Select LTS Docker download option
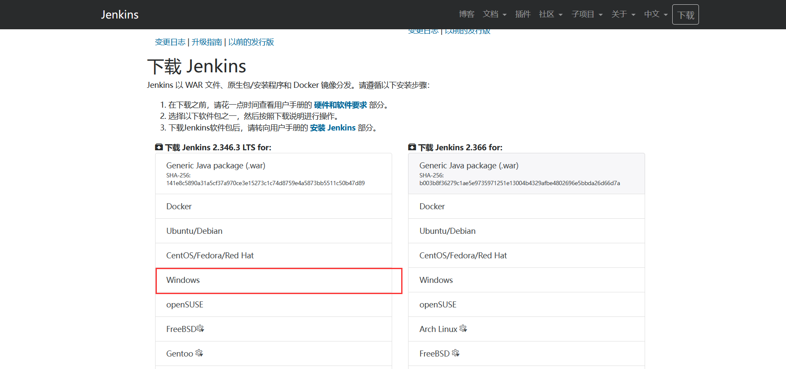786x369 pixels. tap(274, 206)
